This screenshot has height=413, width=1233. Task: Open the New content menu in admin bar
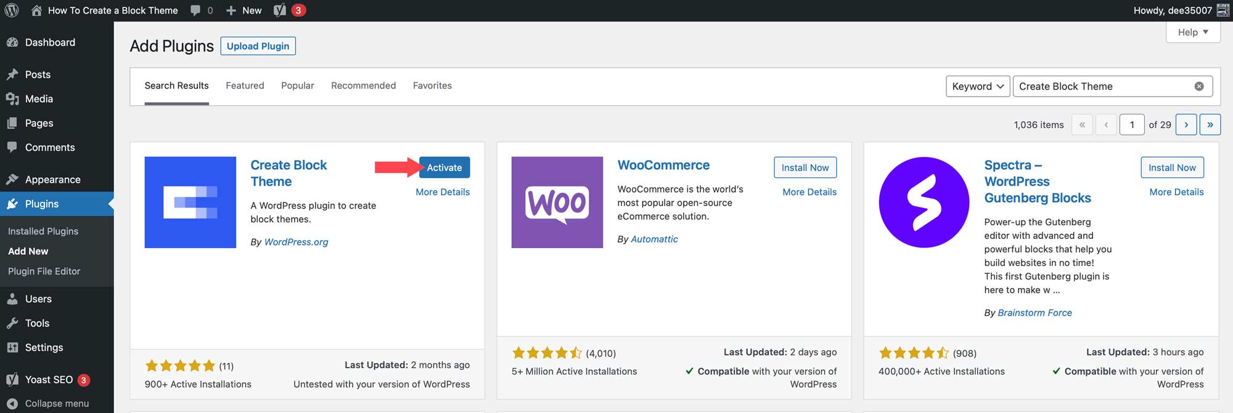pos(244,10)
